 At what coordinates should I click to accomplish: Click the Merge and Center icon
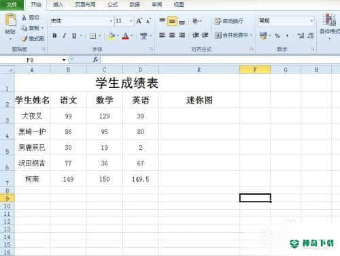218,35
